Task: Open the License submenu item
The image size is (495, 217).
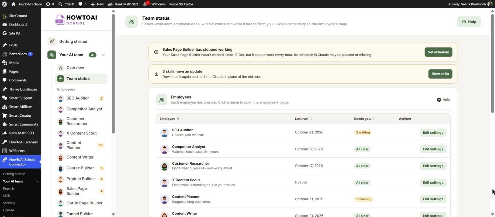Action: pyautogui.click(x=8, y=210)
